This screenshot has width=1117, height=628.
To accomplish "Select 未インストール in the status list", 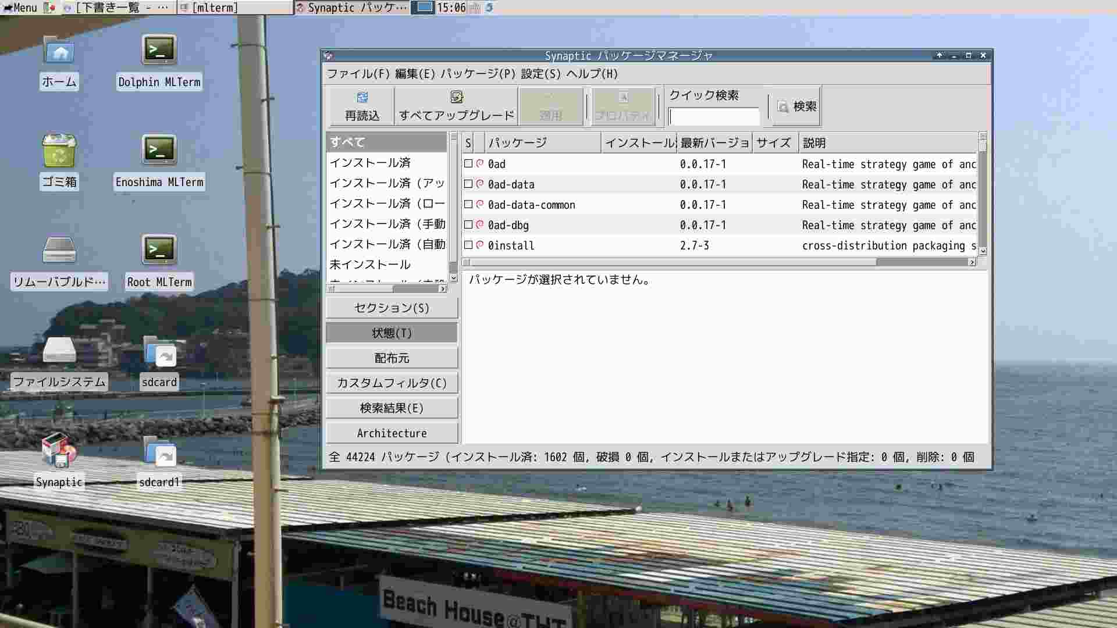I will pos(371,265).
